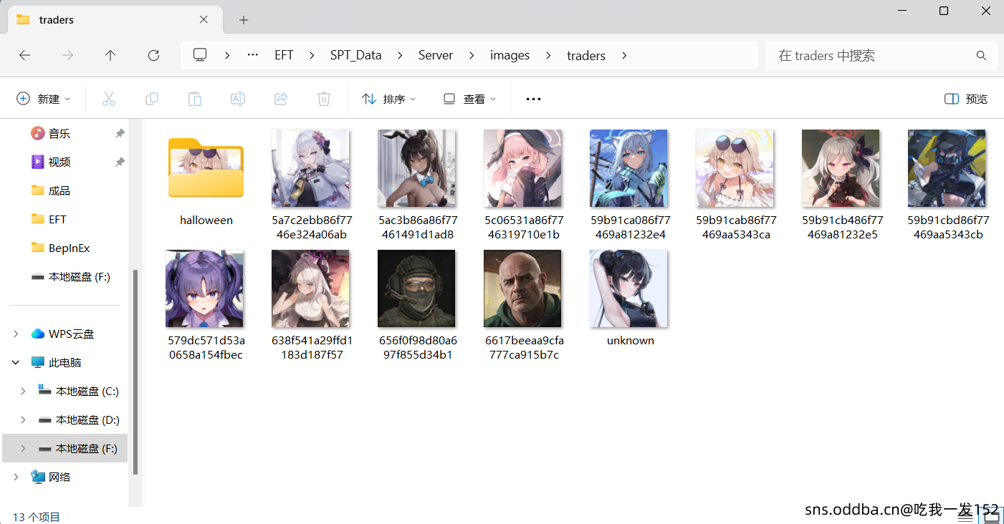Open the Videos (视频) quick access item
Viewport: 1004px width, 524px height.
pyautogui.click(x=59, y=162)
